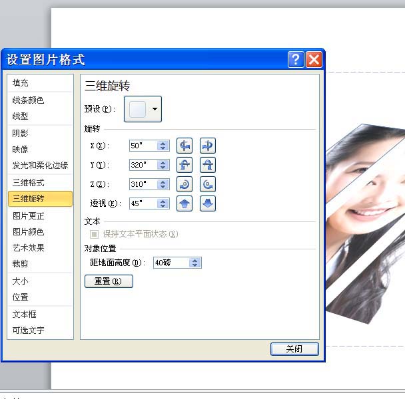Image resolution: width=405 pixels, height=399 pixels.
Task: Click 透视 perspective spinner arrows
Action: pos(163,203)
